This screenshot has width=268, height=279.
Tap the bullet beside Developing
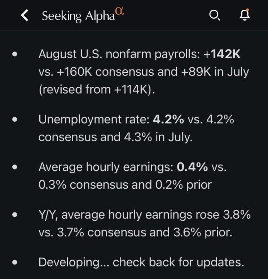pyautogui.click(x=15, y=262)
